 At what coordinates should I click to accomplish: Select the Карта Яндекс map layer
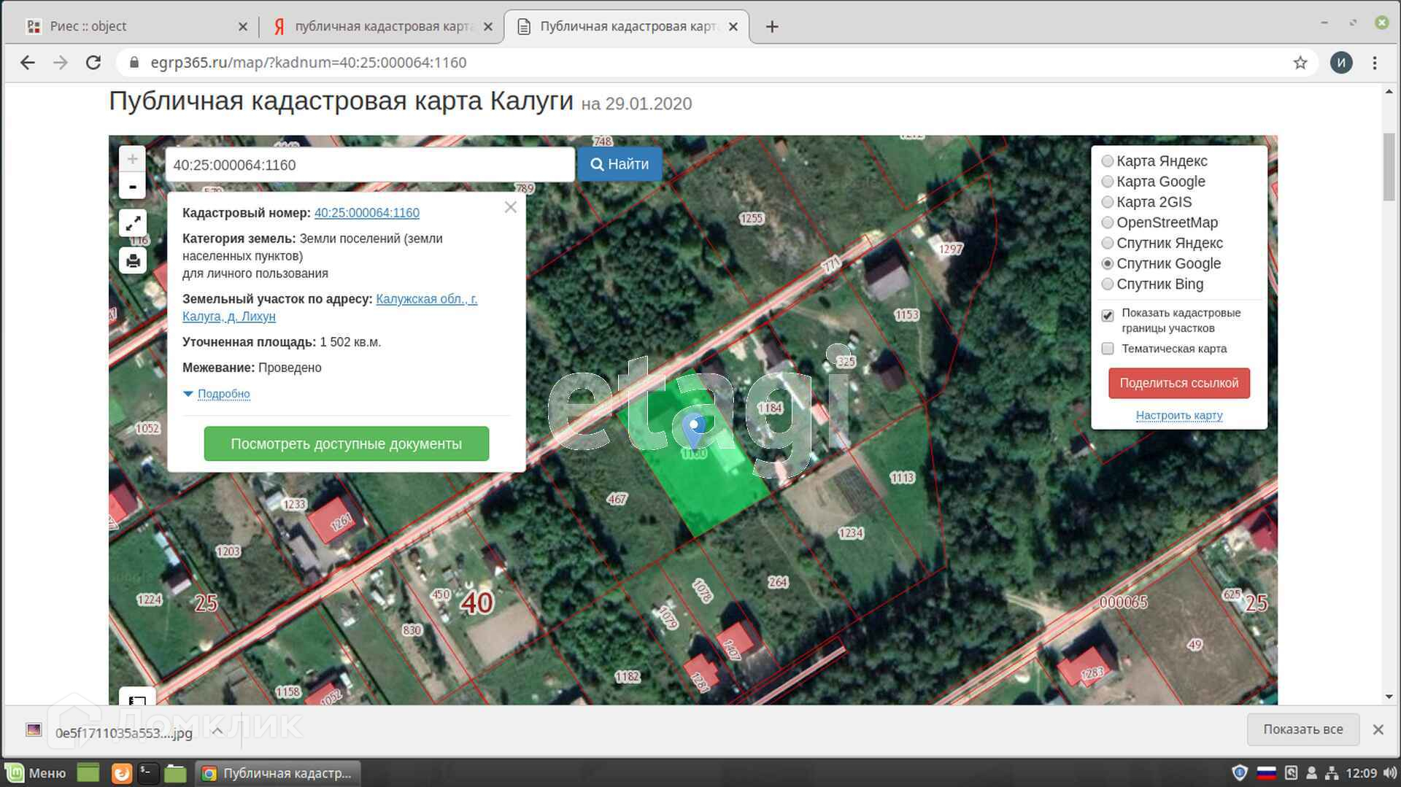point(1108,161)
